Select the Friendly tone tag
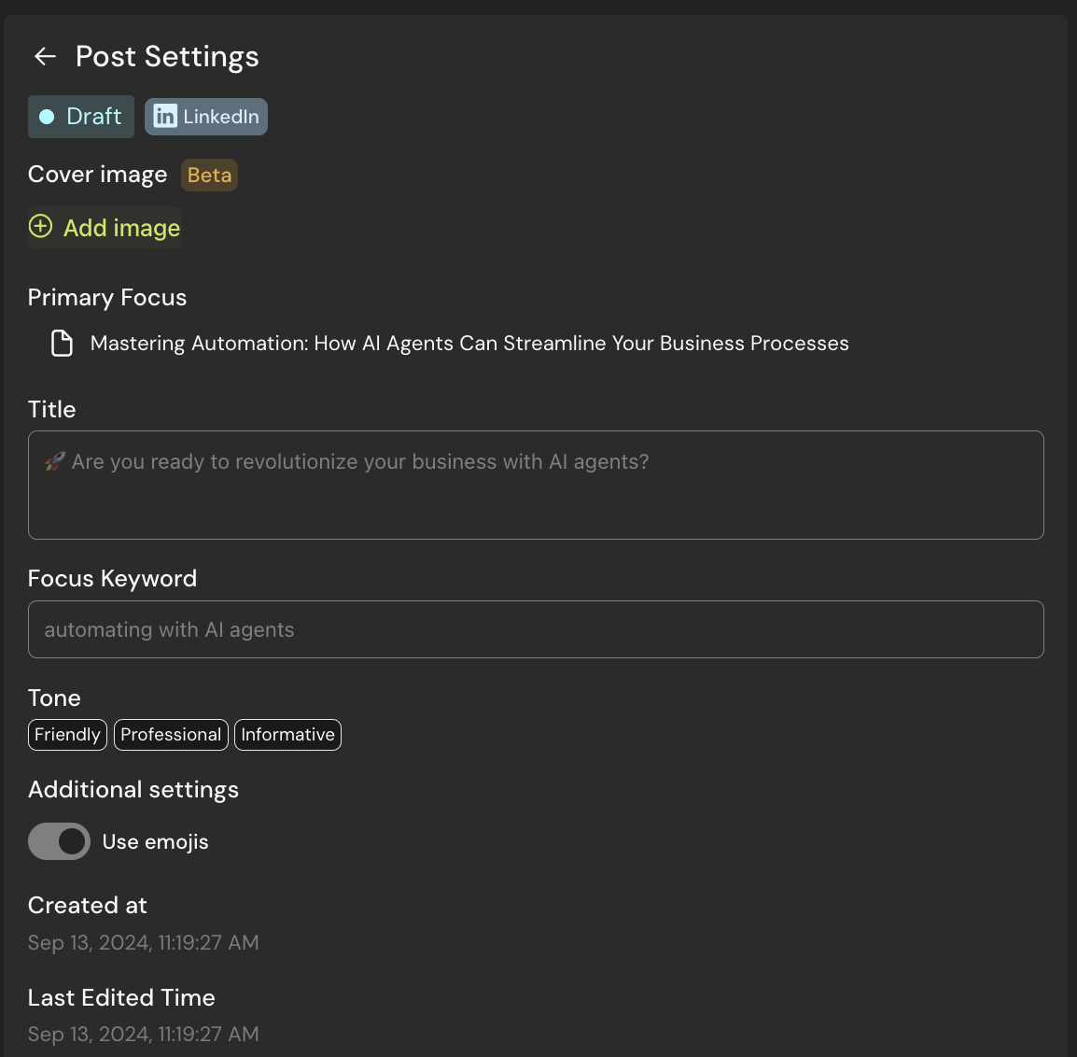 click(67, 735)
